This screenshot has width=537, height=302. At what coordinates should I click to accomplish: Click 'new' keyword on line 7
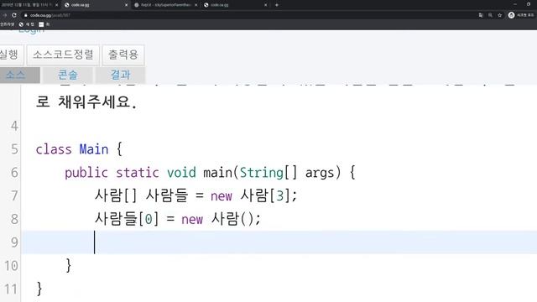click(222, 195)
